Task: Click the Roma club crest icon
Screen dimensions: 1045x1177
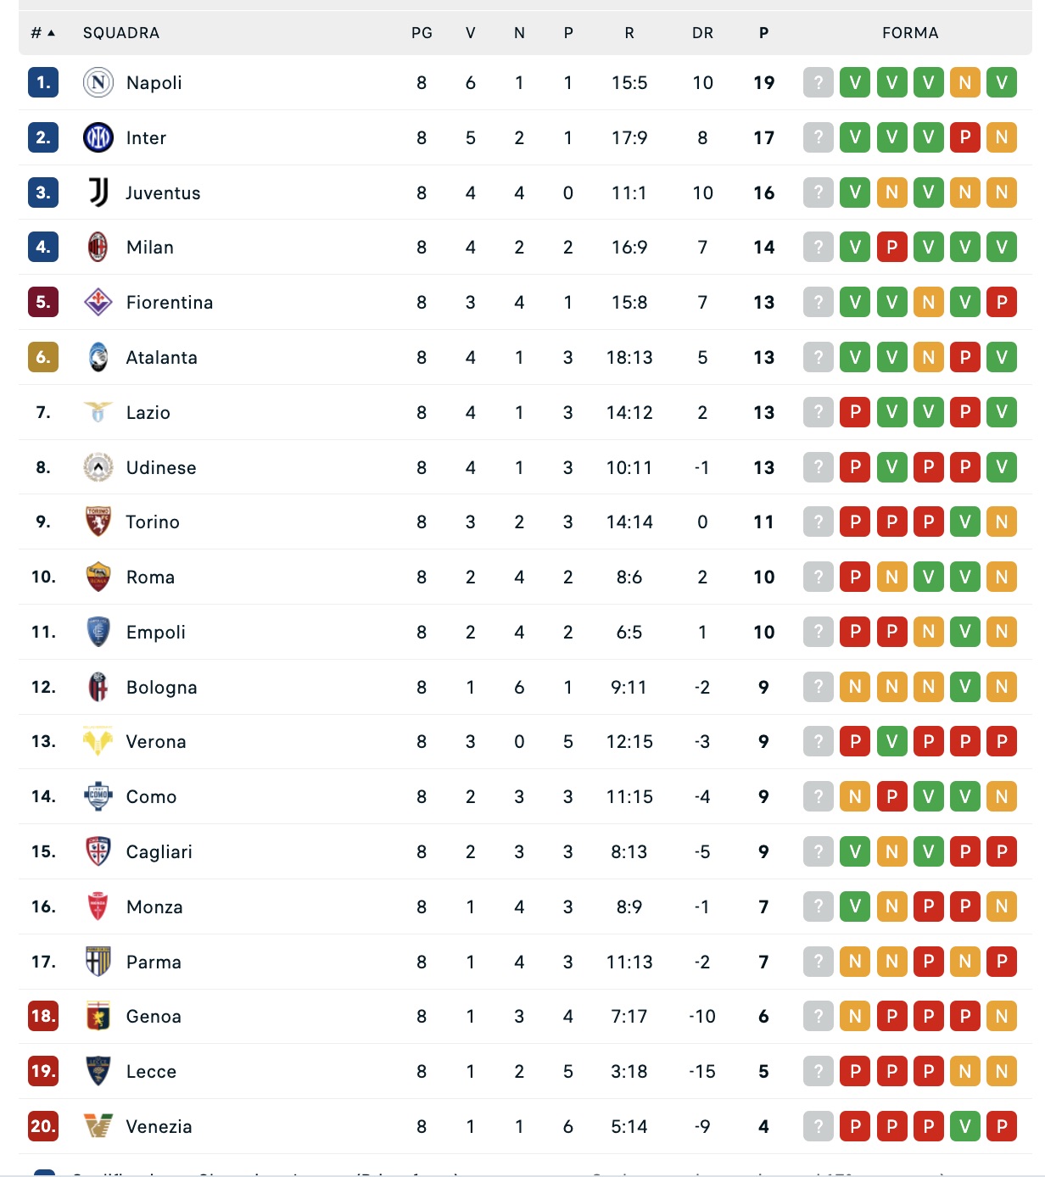Action: point(98,577)
